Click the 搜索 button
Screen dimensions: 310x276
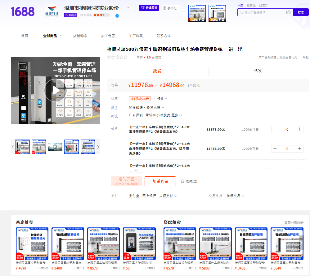(301, 12)
